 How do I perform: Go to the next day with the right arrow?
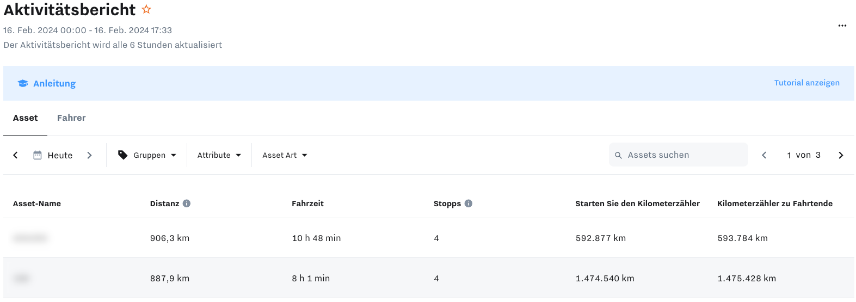pos(90,155)
